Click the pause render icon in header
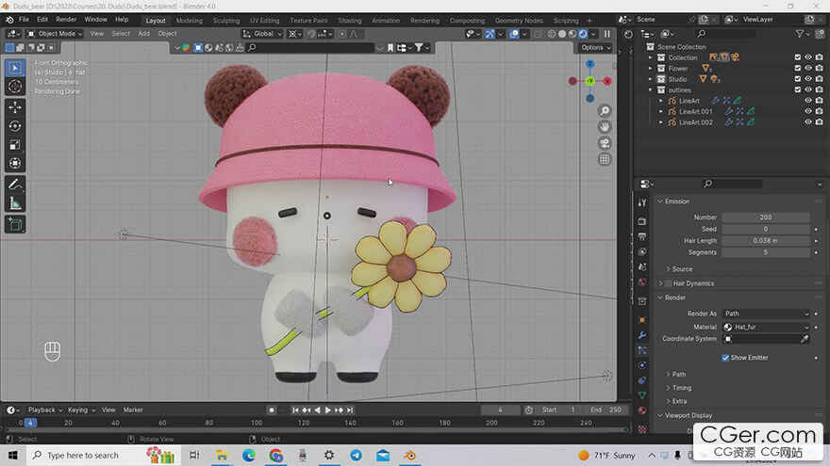This screenshot has width=830, height=466. pyautogui.click(x=607, y=34)
